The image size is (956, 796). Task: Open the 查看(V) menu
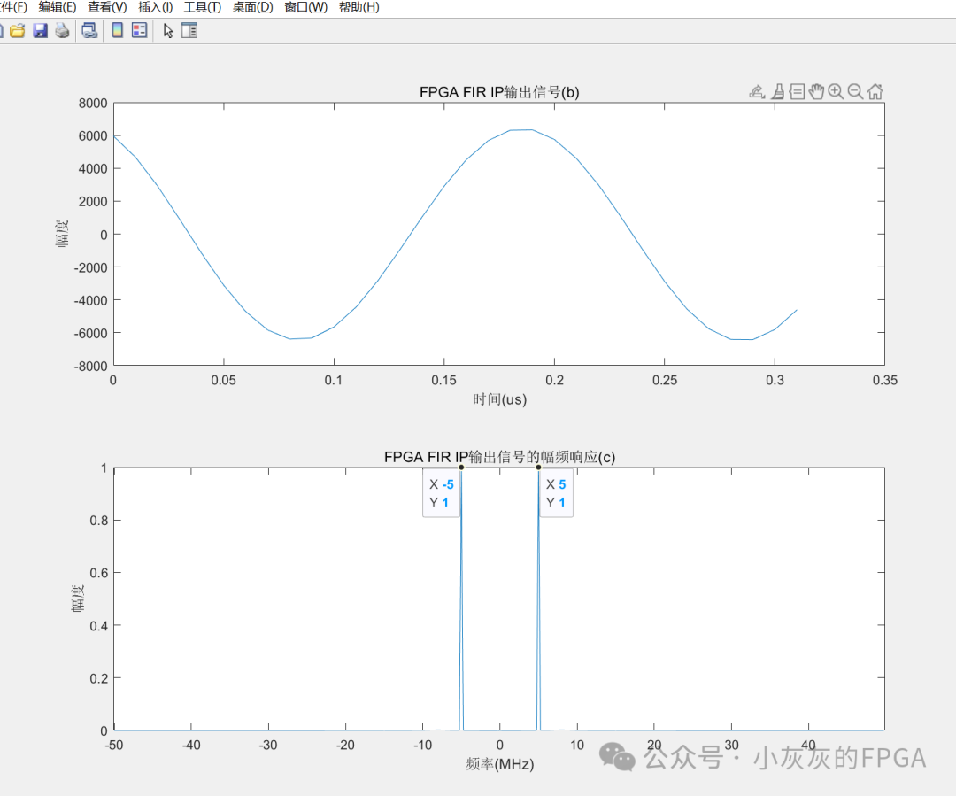point(107,7)
